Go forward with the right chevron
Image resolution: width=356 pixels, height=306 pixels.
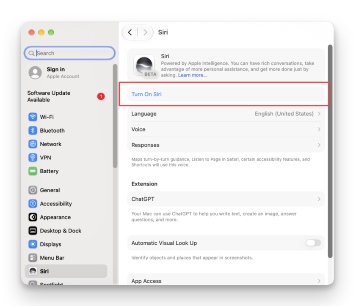tap(145, 33)
